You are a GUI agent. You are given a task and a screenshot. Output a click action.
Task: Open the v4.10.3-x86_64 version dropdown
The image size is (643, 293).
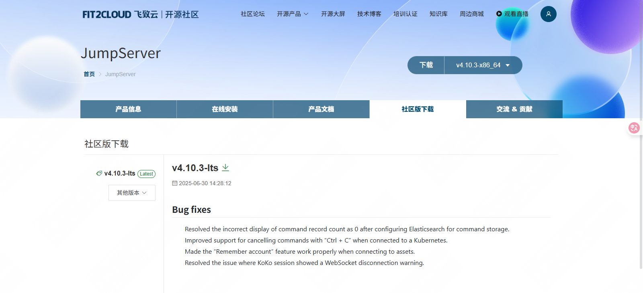click(483, 65)
